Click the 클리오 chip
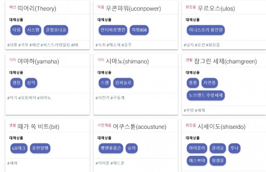The height and width of the screenshot is (172, 266). (x=218, y=148)
